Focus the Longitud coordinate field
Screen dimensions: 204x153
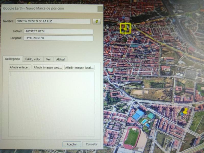click(x=58, y=38)
